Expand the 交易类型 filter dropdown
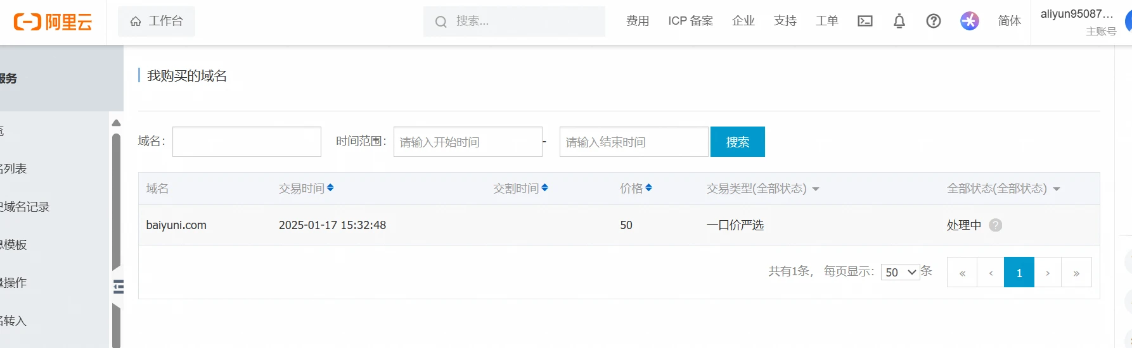 (x=815, y=189)
